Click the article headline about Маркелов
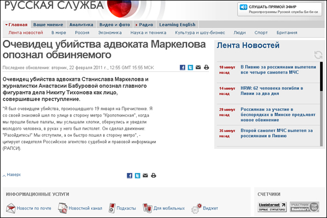Screen dimensions: 327x218 (x=104, y=49)
